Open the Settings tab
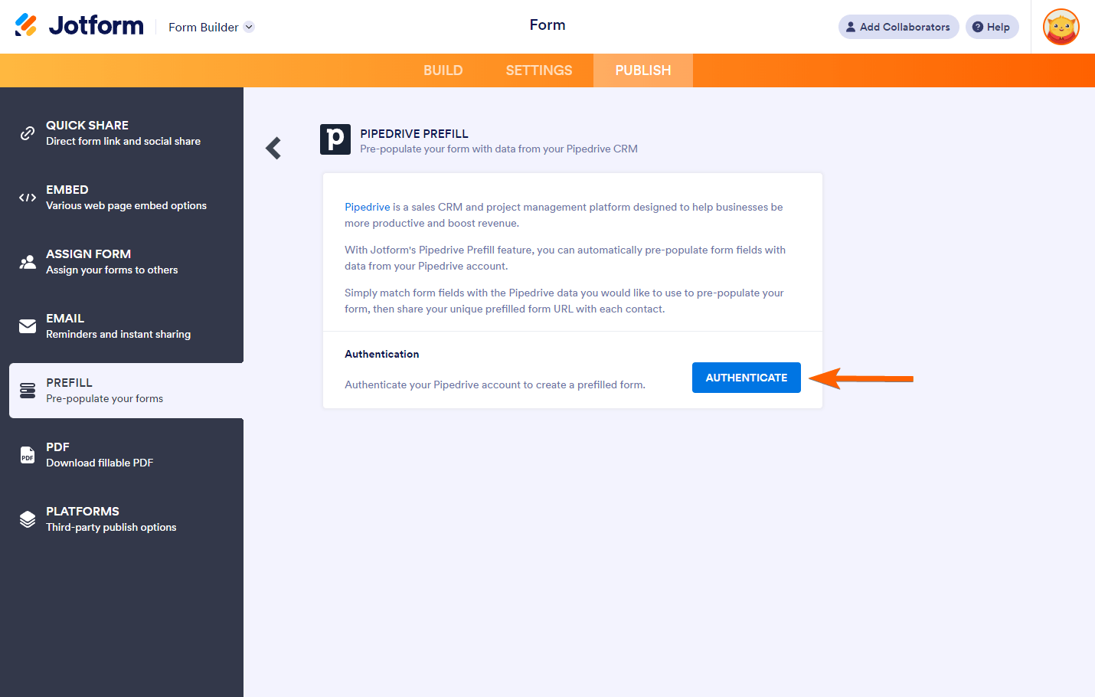 (x=539, y=70)
